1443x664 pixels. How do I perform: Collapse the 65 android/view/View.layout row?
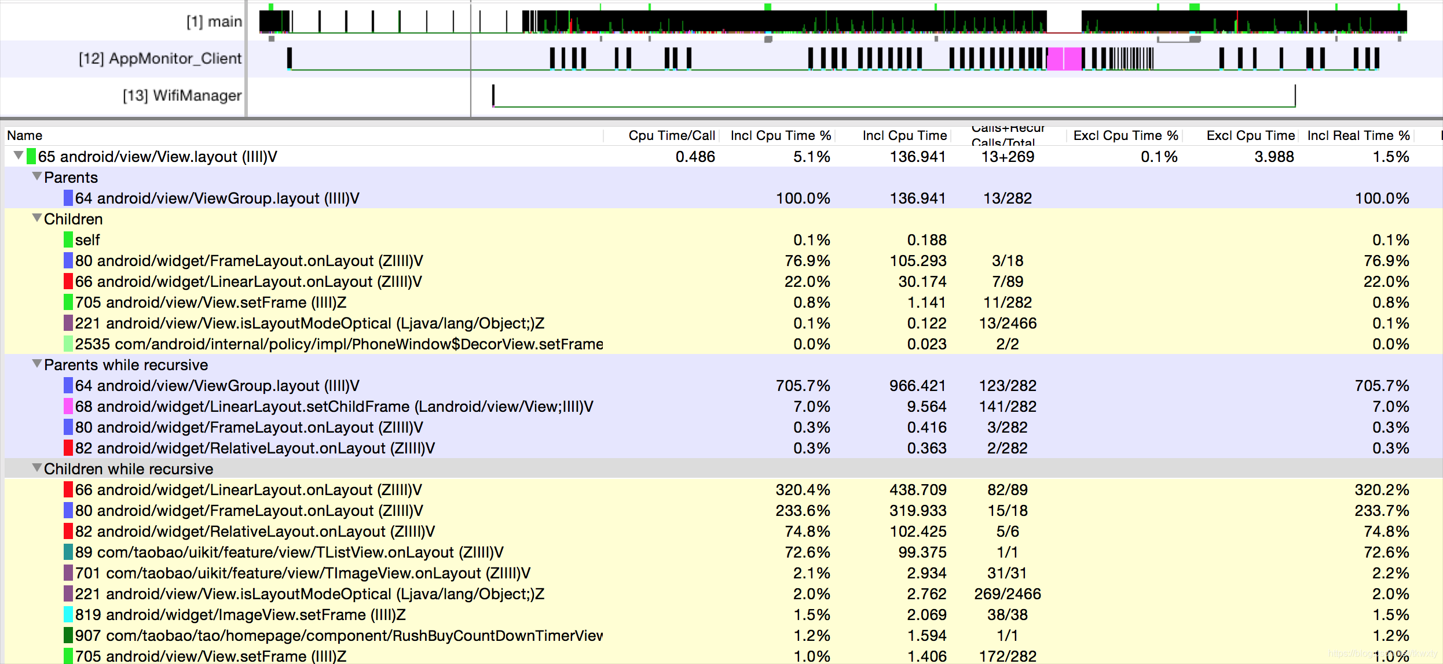[19, 156]
